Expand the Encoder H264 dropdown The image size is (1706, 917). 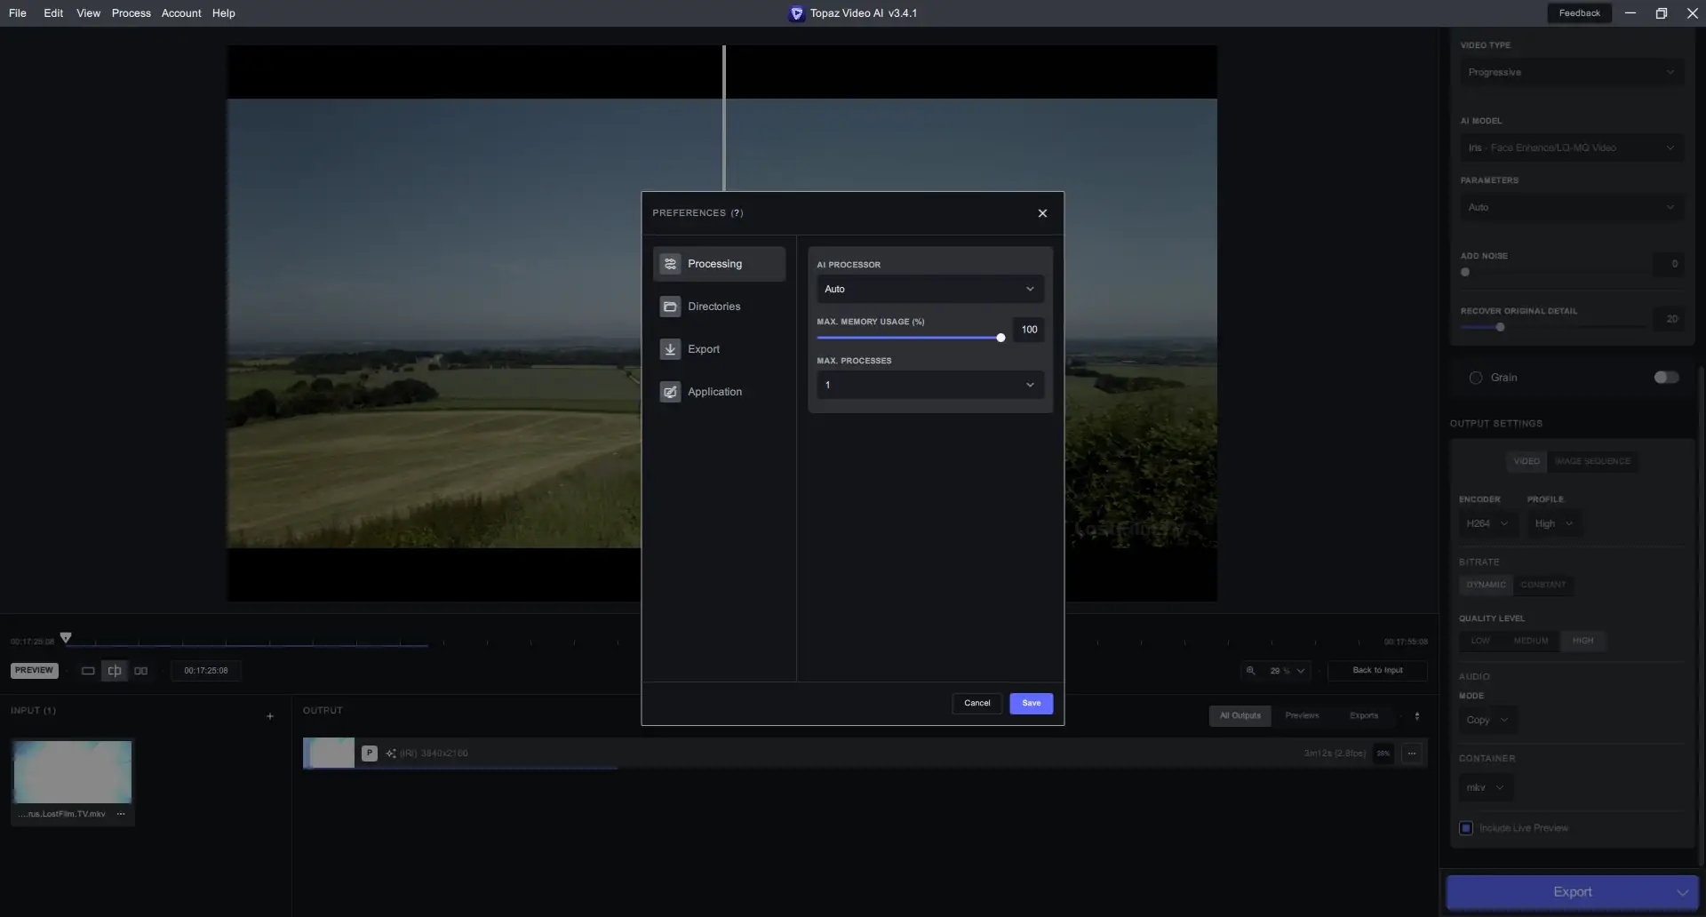pyautogui.click(x=1487, y=524)
